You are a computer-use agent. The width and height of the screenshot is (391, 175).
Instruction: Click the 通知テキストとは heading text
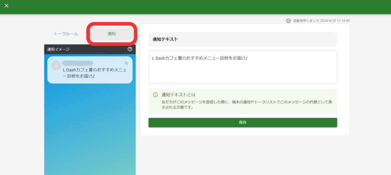pos(178,95)
